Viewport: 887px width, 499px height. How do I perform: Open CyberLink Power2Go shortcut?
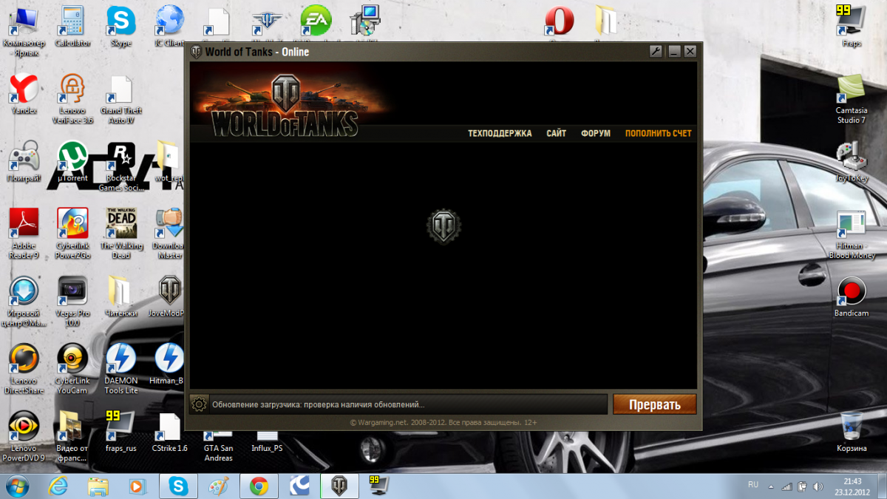(x=72, y=234)
